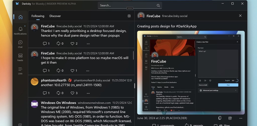
Task: Open the Chat sidebar icon
Action: click(20, 44)
